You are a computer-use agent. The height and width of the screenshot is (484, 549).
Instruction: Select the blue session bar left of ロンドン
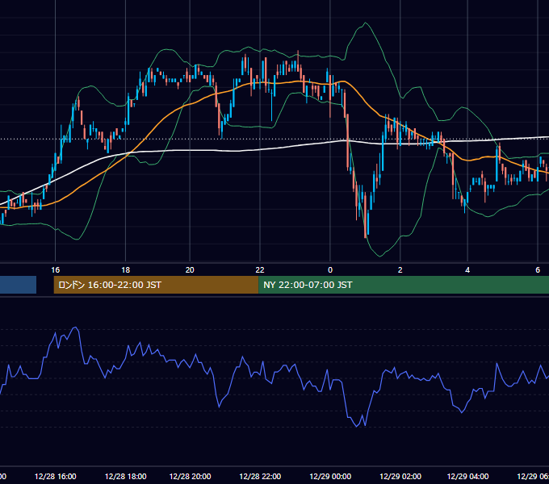[18, 285]
